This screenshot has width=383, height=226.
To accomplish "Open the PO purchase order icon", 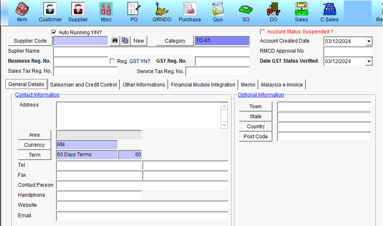I will [x=134, y=9].
